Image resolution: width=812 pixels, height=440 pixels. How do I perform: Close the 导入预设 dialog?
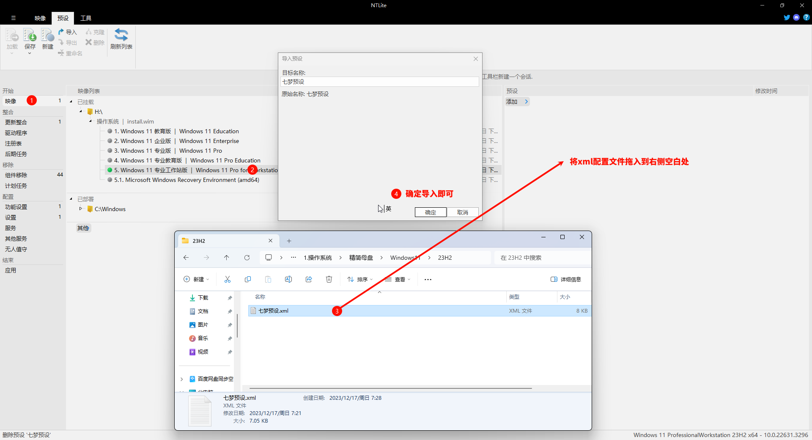pos(476,59)
